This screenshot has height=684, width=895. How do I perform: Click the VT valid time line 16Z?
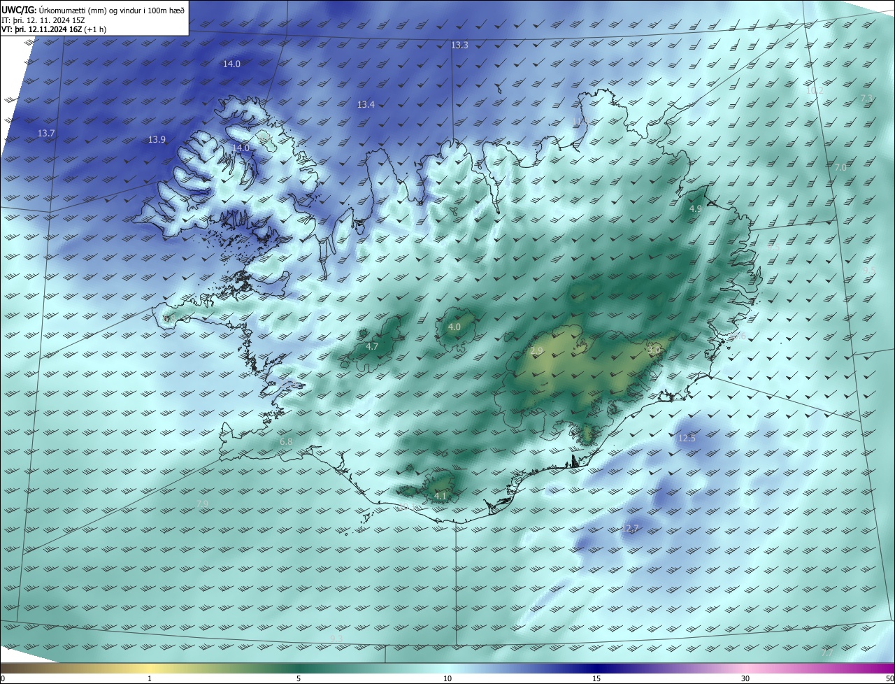point(53,30)
